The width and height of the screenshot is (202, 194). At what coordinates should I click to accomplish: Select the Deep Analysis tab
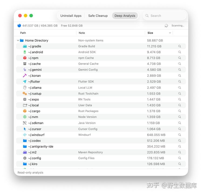coord(125,16)
